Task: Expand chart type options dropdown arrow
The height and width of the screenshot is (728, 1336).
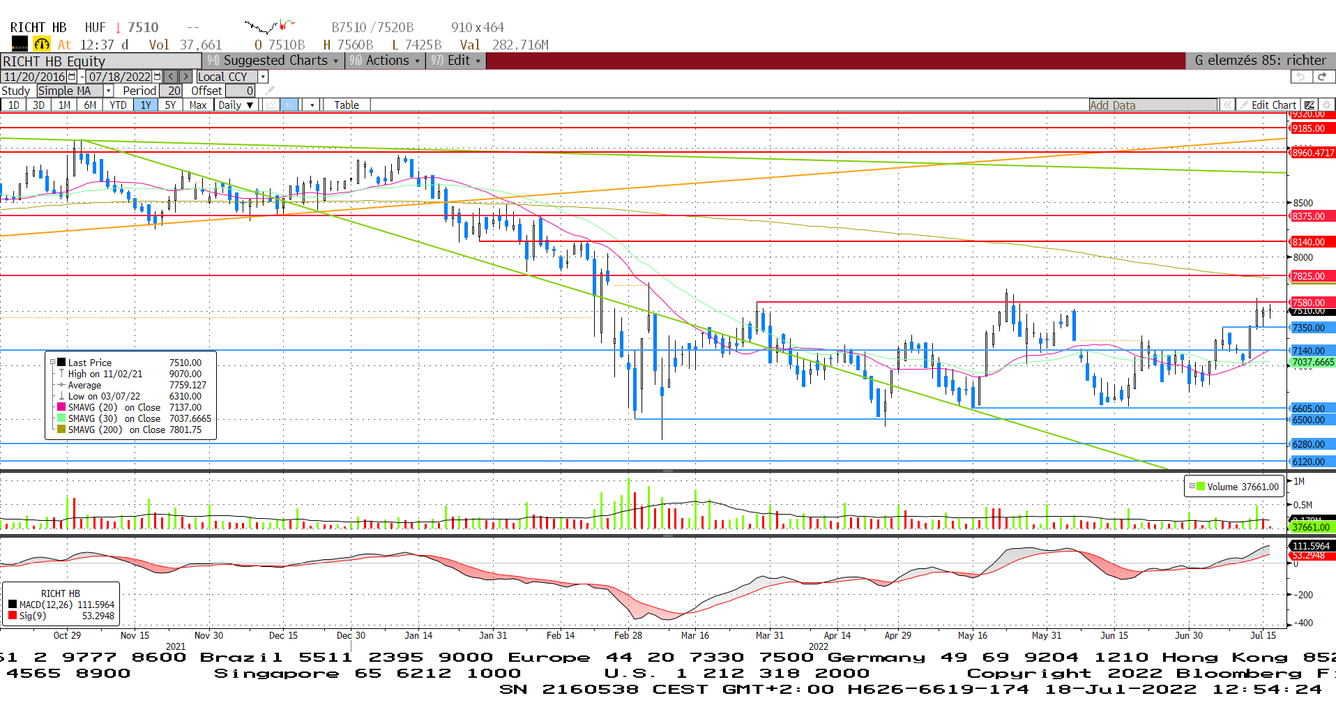Action: point(312,105)
